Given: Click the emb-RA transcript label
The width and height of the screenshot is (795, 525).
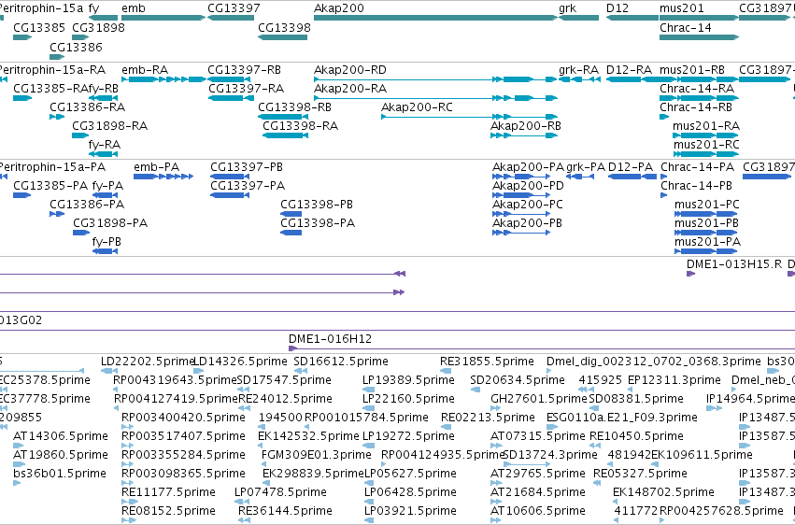Looking at the screenshot, I should pos(145,70).
